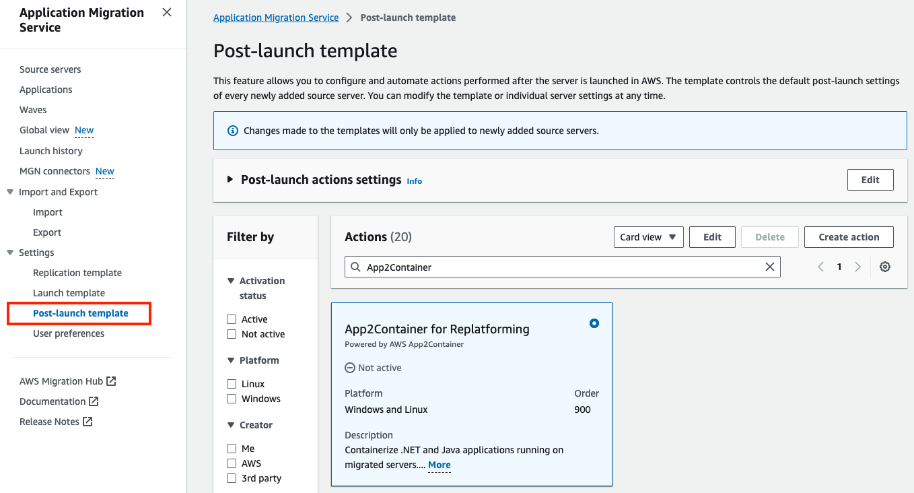The image size is (914, 493).
Task: Check the Not active filter
Action: 232,334
